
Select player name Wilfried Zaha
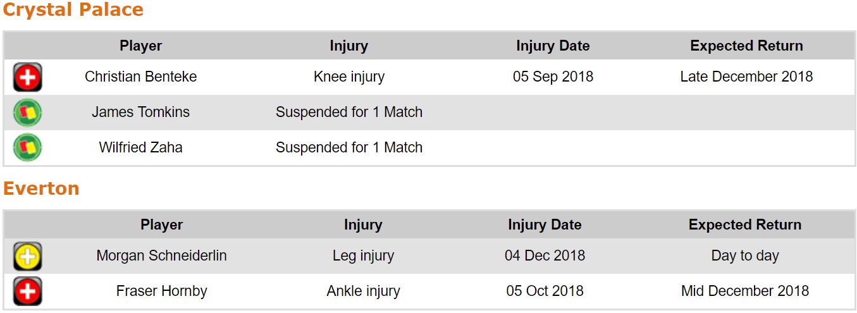coord(140,148)
